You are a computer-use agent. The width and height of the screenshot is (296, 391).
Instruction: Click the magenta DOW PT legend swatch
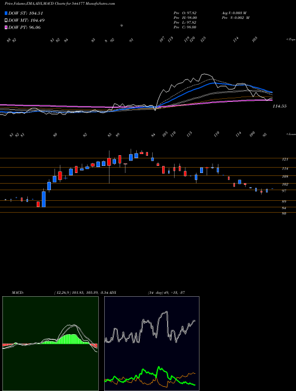pos(7,27)
